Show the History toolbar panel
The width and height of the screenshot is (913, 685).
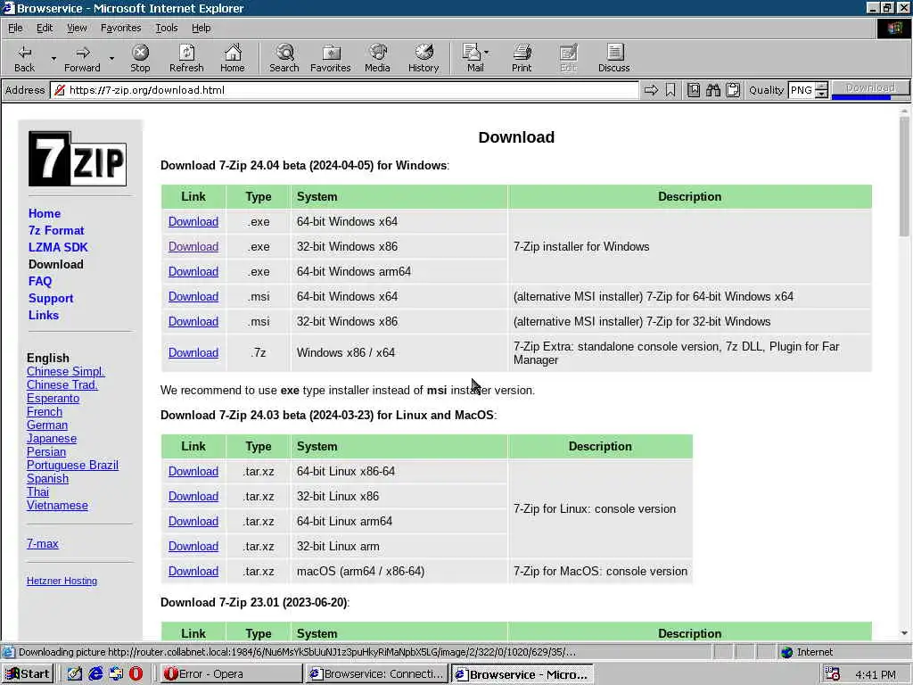coord(424,58)
